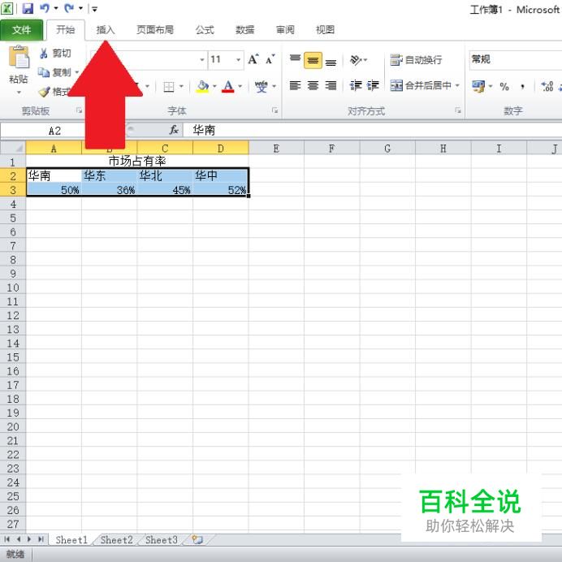This screenshot has width=562, height=562.
Task: Expand the fill color dropdown arrow
Action: (214, 86)
